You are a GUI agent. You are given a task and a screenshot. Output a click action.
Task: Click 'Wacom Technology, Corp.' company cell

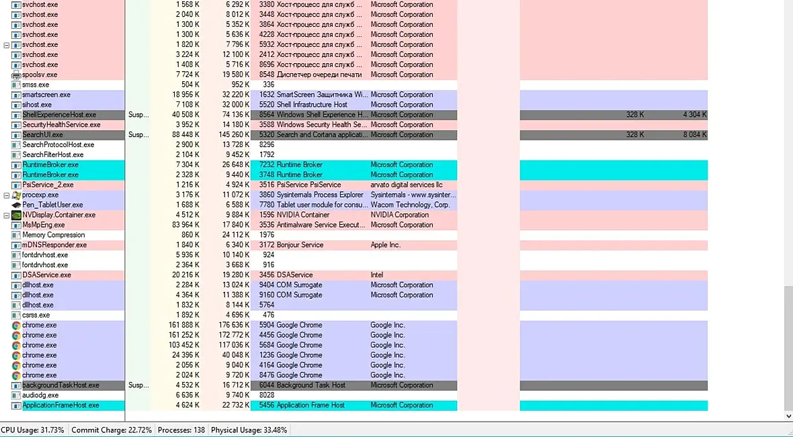pyautogui.click(x=410, y=205)
